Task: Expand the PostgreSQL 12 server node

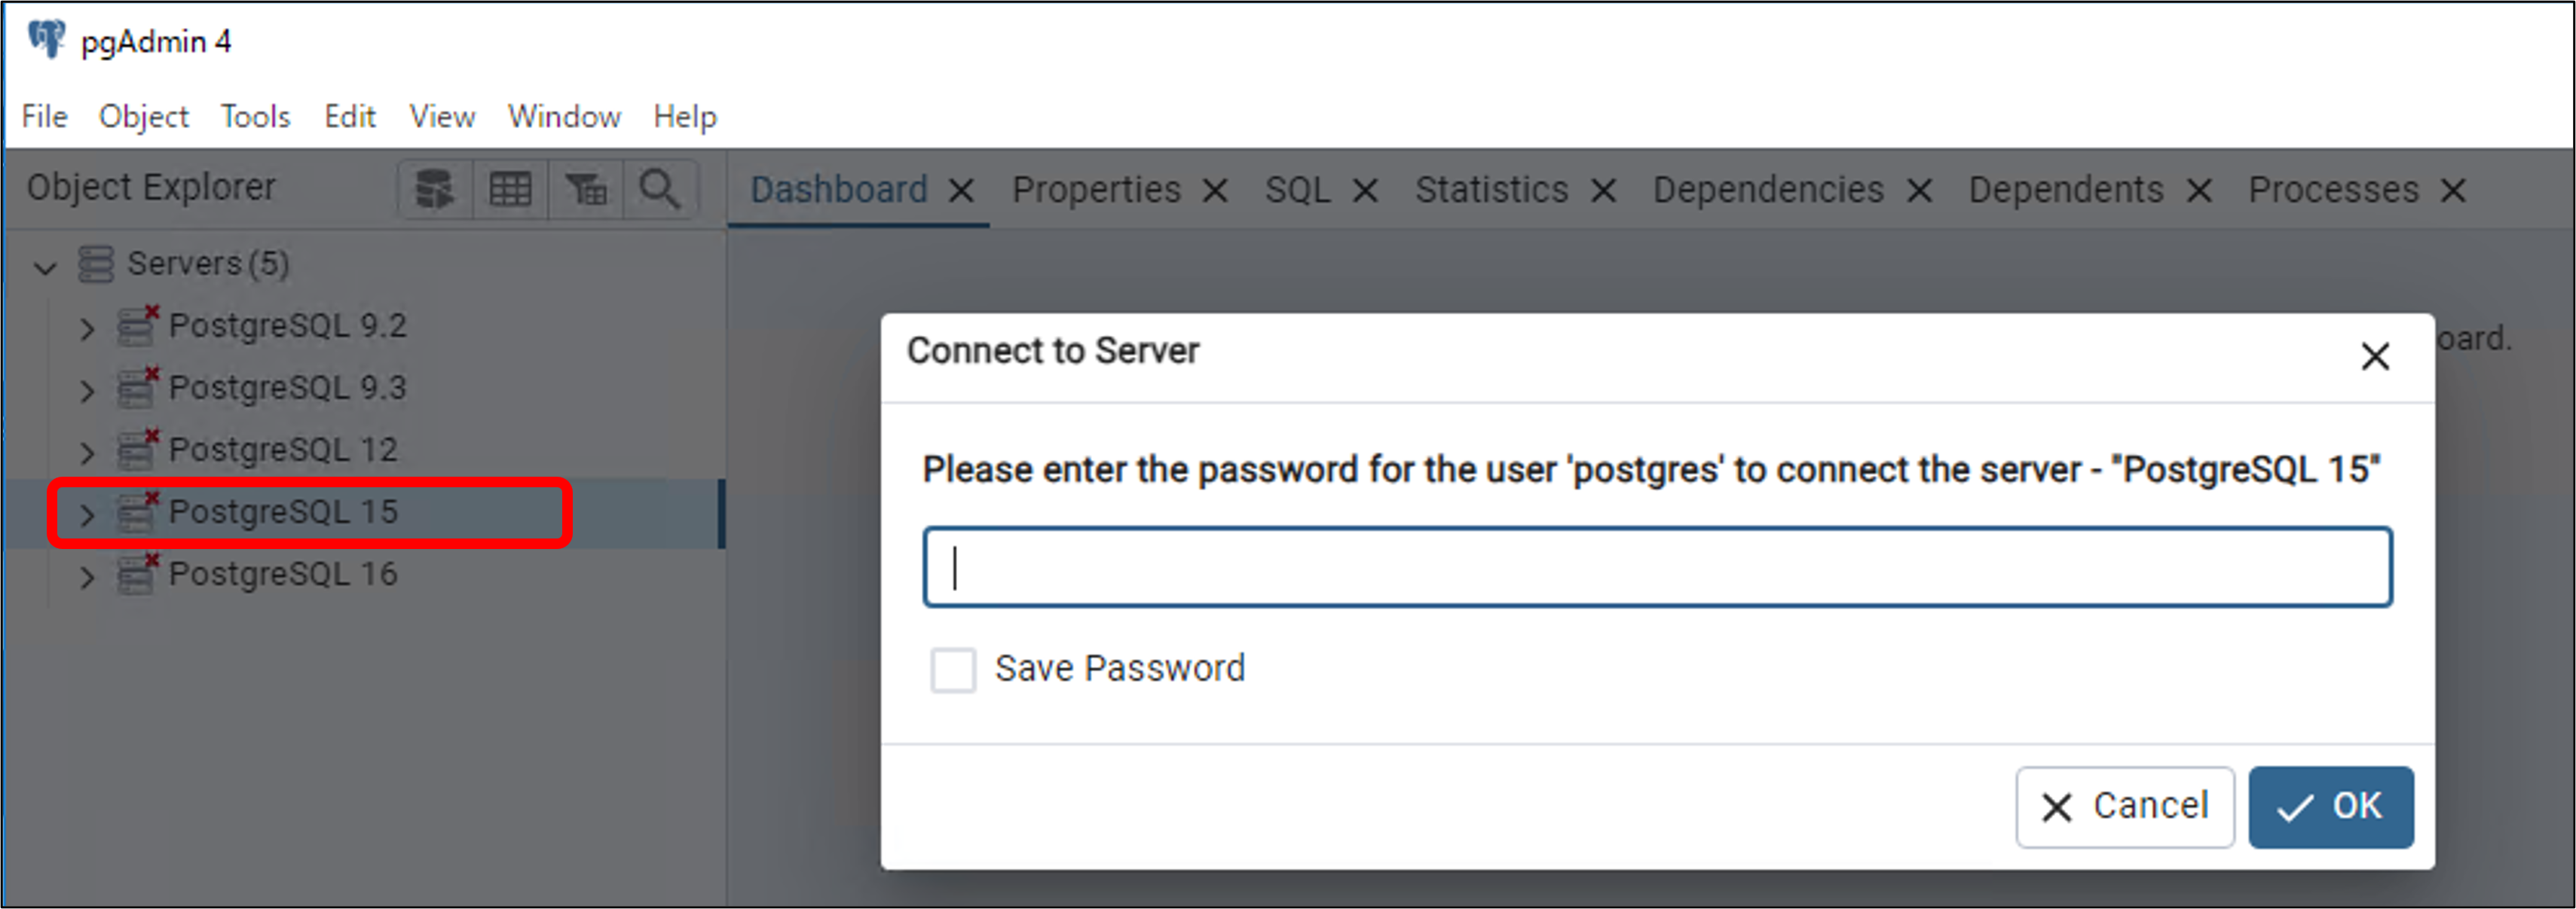Action: 87,453
